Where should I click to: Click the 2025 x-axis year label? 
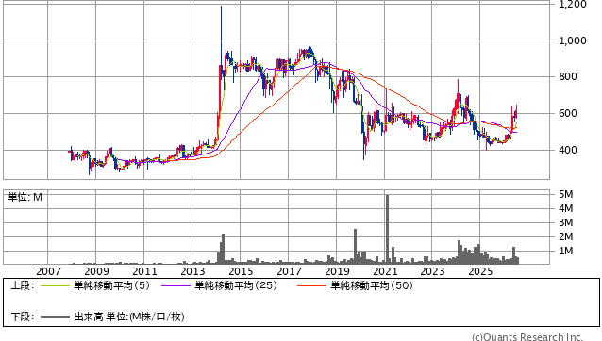pyautogui.click(x=480, y=271)
